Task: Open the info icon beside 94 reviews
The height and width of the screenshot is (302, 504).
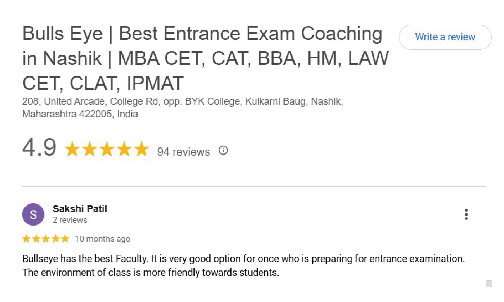Action: (x=223, y=151)
